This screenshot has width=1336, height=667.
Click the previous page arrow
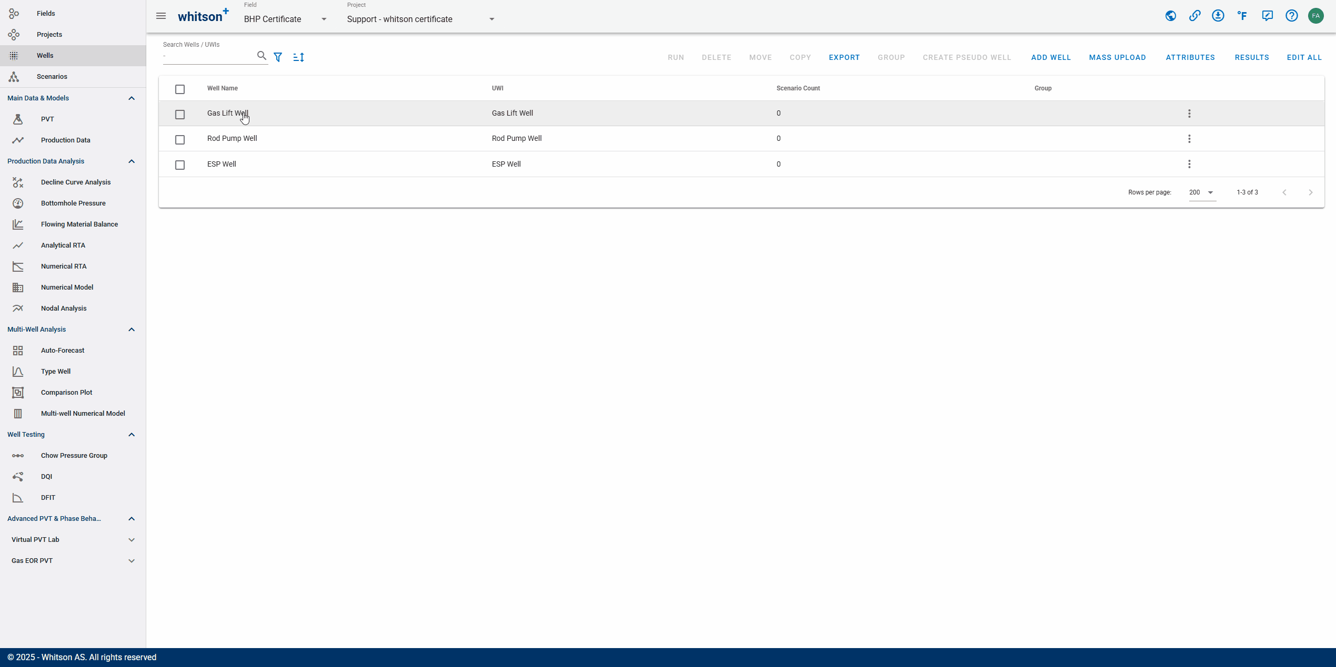(1284, 192)
